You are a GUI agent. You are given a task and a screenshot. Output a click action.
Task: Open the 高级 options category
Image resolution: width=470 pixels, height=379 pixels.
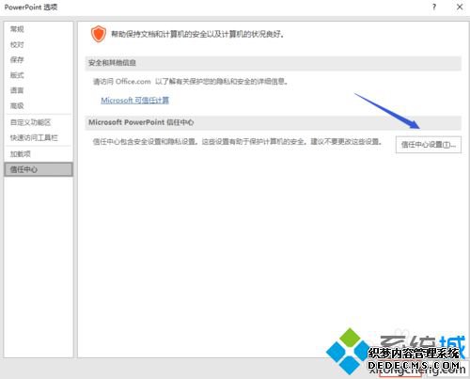tap(17, 105)
